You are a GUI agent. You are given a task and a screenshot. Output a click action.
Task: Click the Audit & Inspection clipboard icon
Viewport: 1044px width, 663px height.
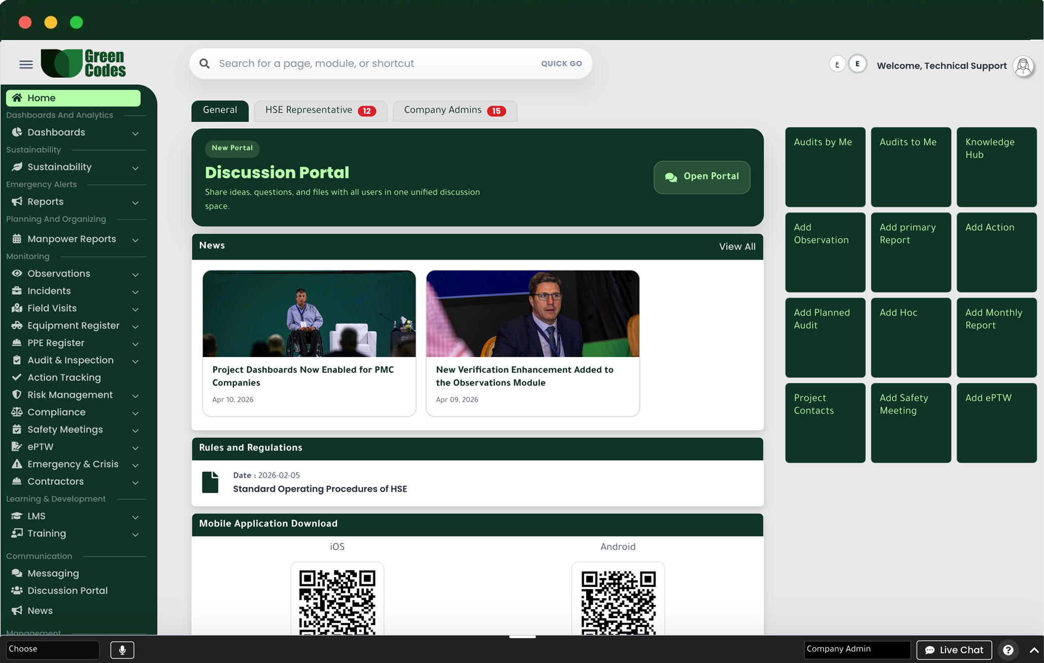17,360
